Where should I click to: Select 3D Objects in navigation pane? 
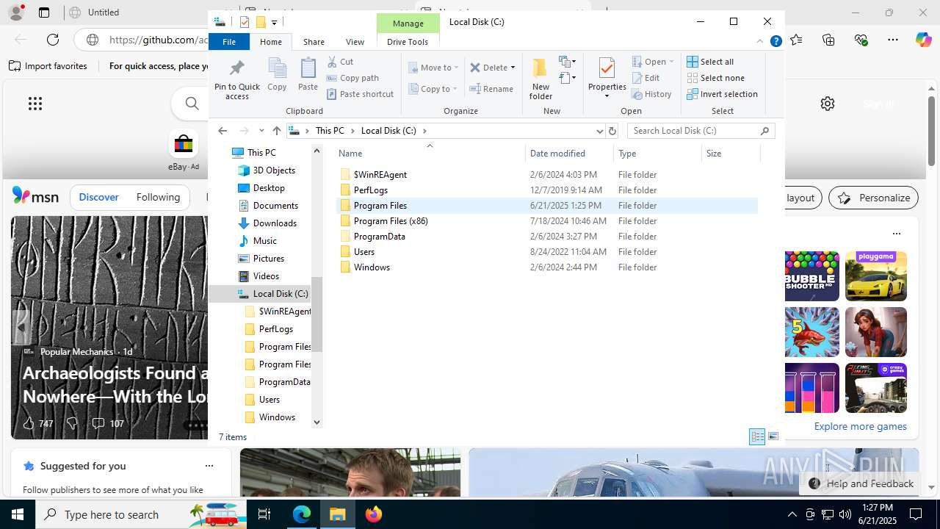point(273,170)
